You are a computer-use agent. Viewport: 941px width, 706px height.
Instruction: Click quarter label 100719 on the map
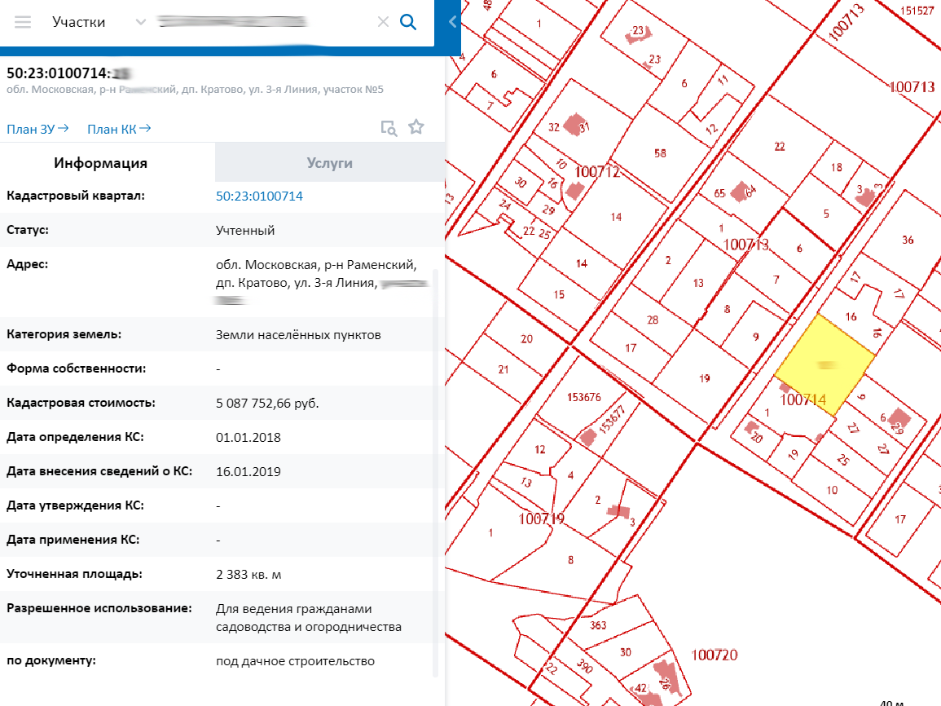click(542, 518)
